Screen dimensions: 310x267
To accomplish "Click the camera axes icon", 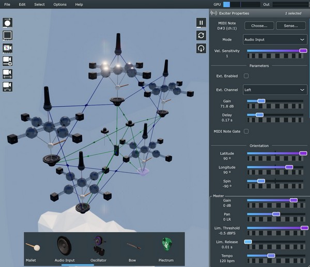I will [x=8, y=48].
